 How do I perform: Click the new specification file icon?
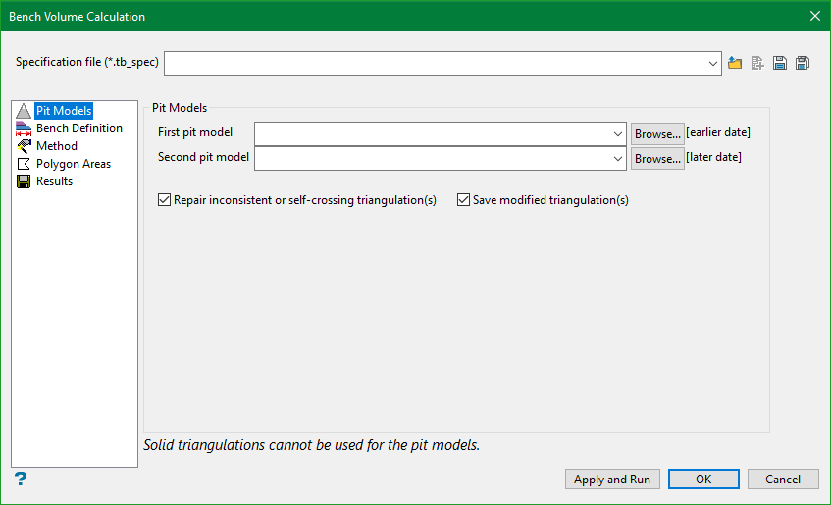[x=757, y=63]
